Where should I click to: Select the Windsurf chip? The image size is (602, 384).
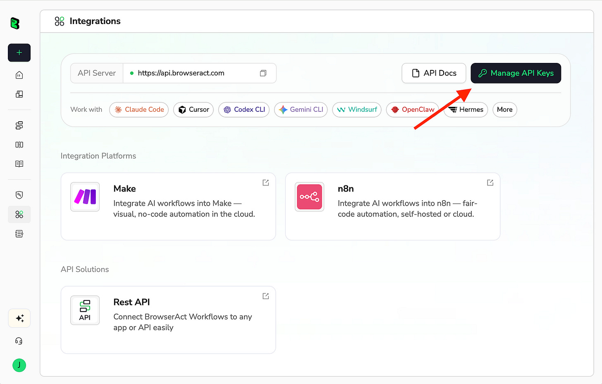coord(357,110)
